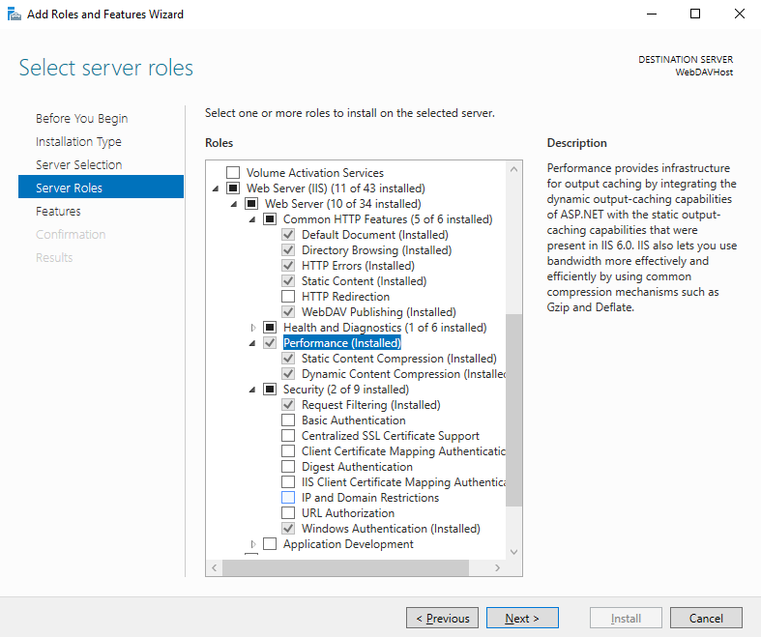761x637 pixels.
Task: Check Centralized SSL Certificate Support
Action: (x=288, y=436)
